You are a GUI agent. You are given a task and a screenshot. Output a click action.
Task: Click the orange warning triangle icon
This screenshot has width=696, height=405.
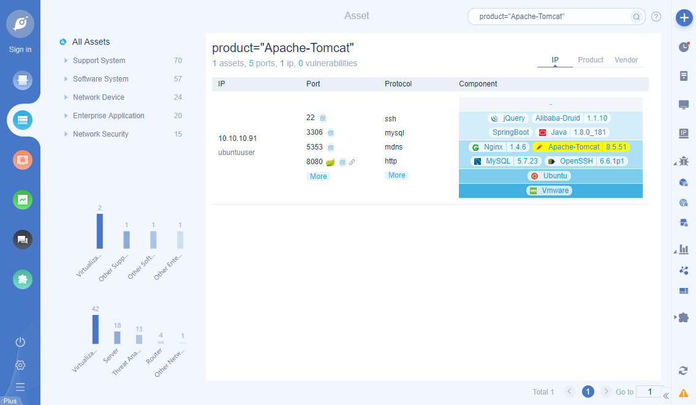(684, 393)
